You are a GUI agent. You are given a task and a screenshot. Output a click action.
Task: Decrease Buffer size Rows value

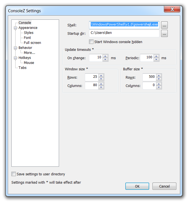click(x=159, y=79)
